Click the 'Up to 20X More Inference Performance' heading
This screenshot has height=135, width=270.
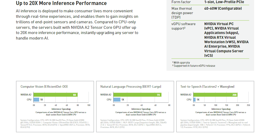61,3
